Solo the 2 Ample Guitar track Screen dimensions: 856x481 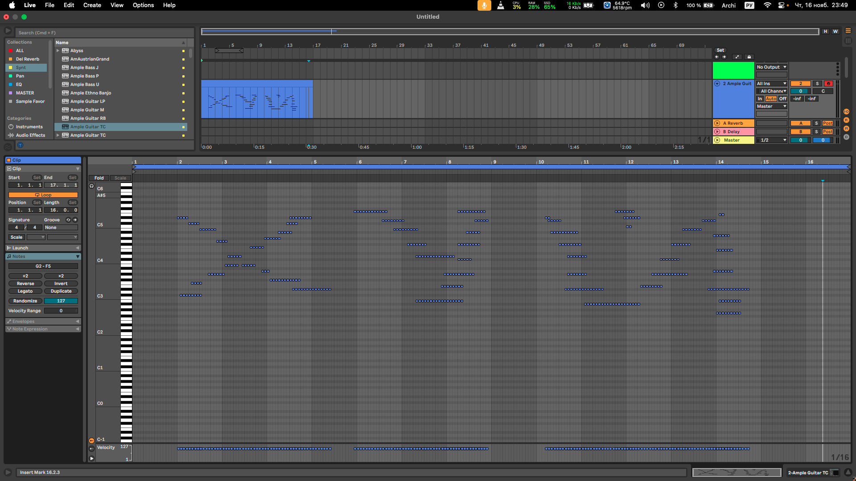(x=817, y=84)
